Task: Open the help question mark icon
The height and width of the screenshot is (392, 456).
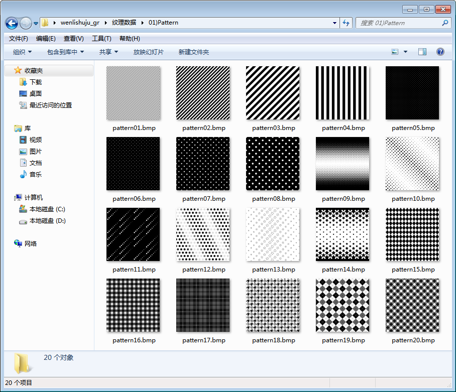Action: click(x=440, y=52)
